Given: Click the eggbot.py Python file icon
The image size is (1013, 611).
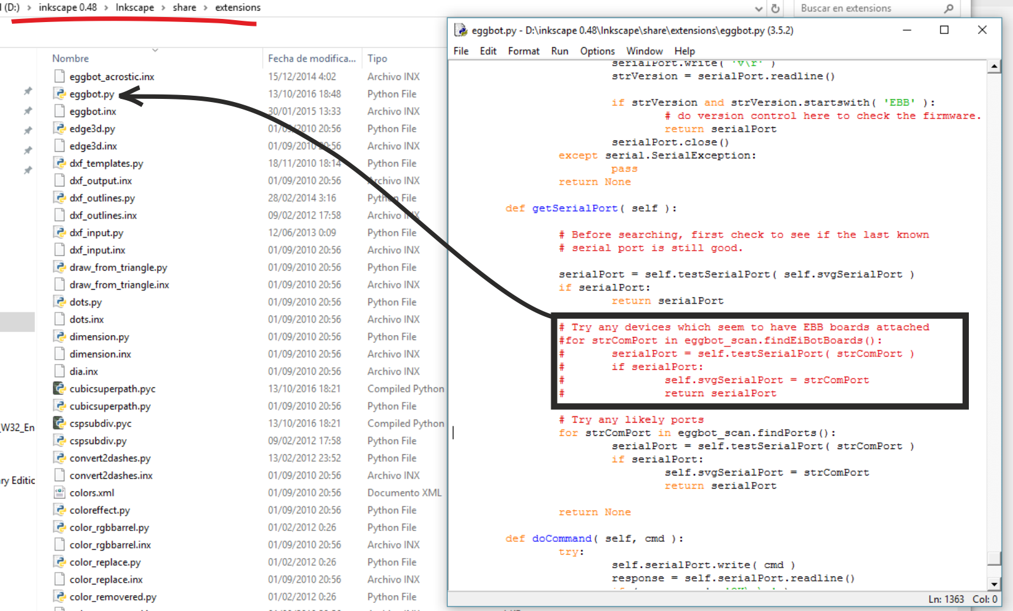Looking at the screenshot, I should (x=59, y=94).
